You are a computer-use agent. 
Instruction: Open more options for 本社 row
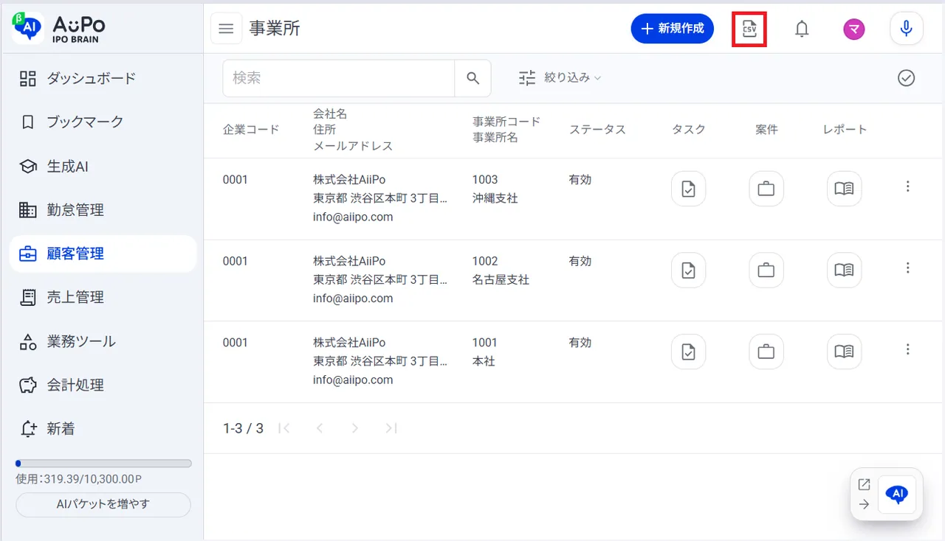[x=908, y=349]
